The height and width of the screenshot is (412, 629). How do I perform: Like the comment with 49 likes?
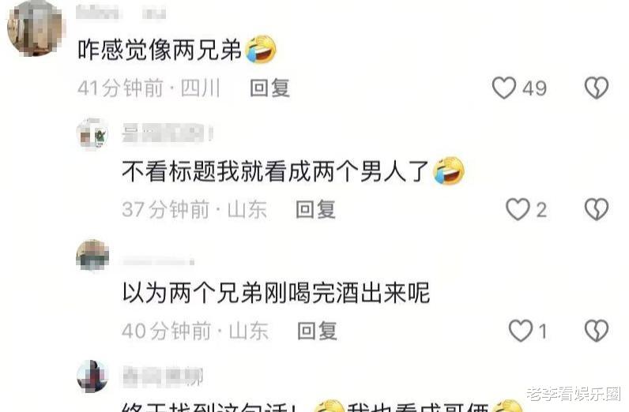pyautogui.click(x=504, y=88)
